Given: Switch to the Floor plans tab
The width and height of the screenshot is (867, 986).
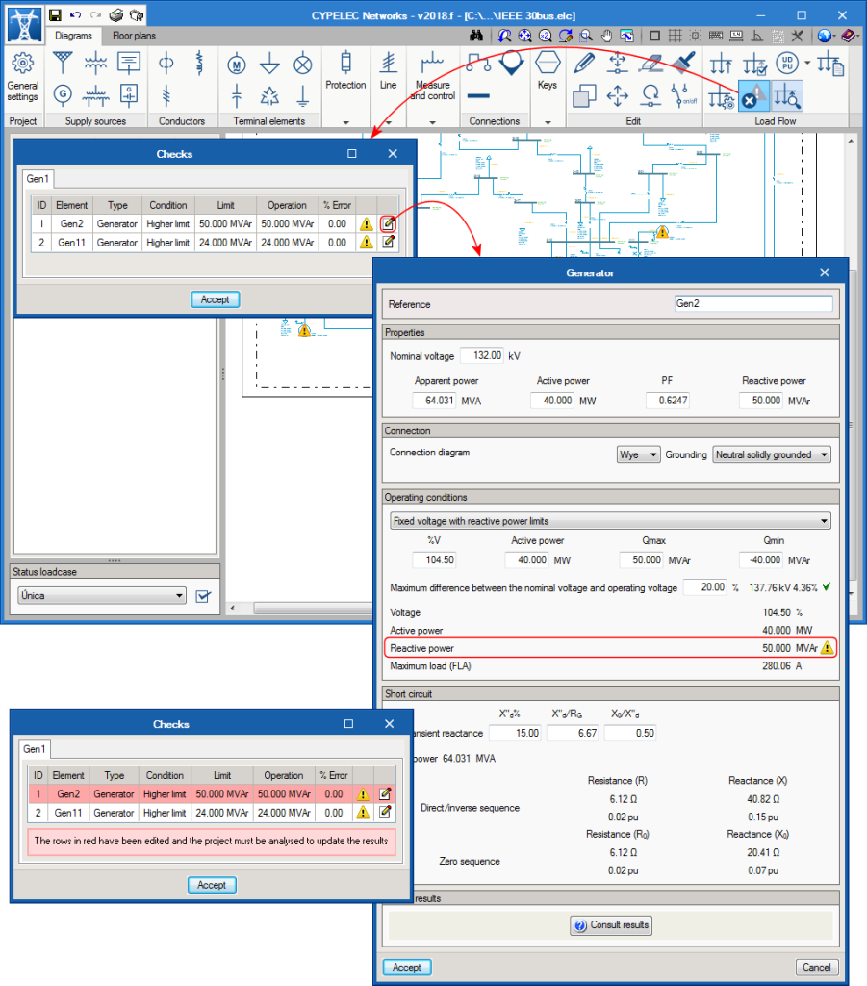Looking at the screenshot, I should pos(134,36).
